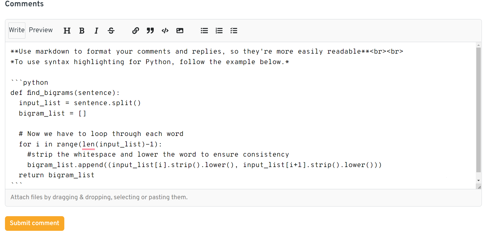Screen dimensions: 486x235
Task: Apply strikethrough formatting
Action: 111,31
